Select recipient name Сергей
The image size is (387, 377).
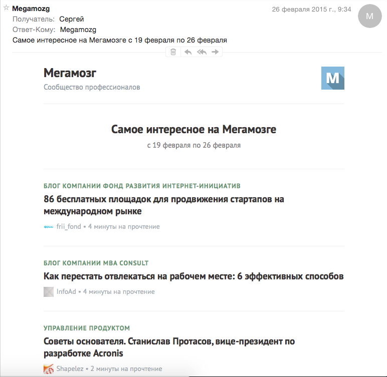pyautogui.click(x=72, y=19)
